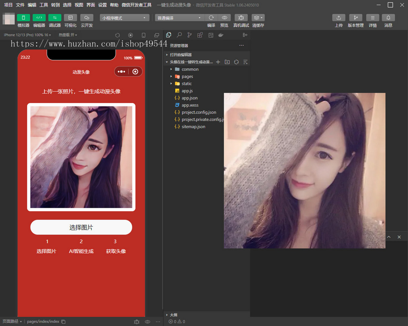
Task: Click the errors and warnings counter
Action: tap(177, 322)
